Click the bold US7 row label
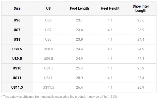Screen dimensions: 158x100 (17, 30)
